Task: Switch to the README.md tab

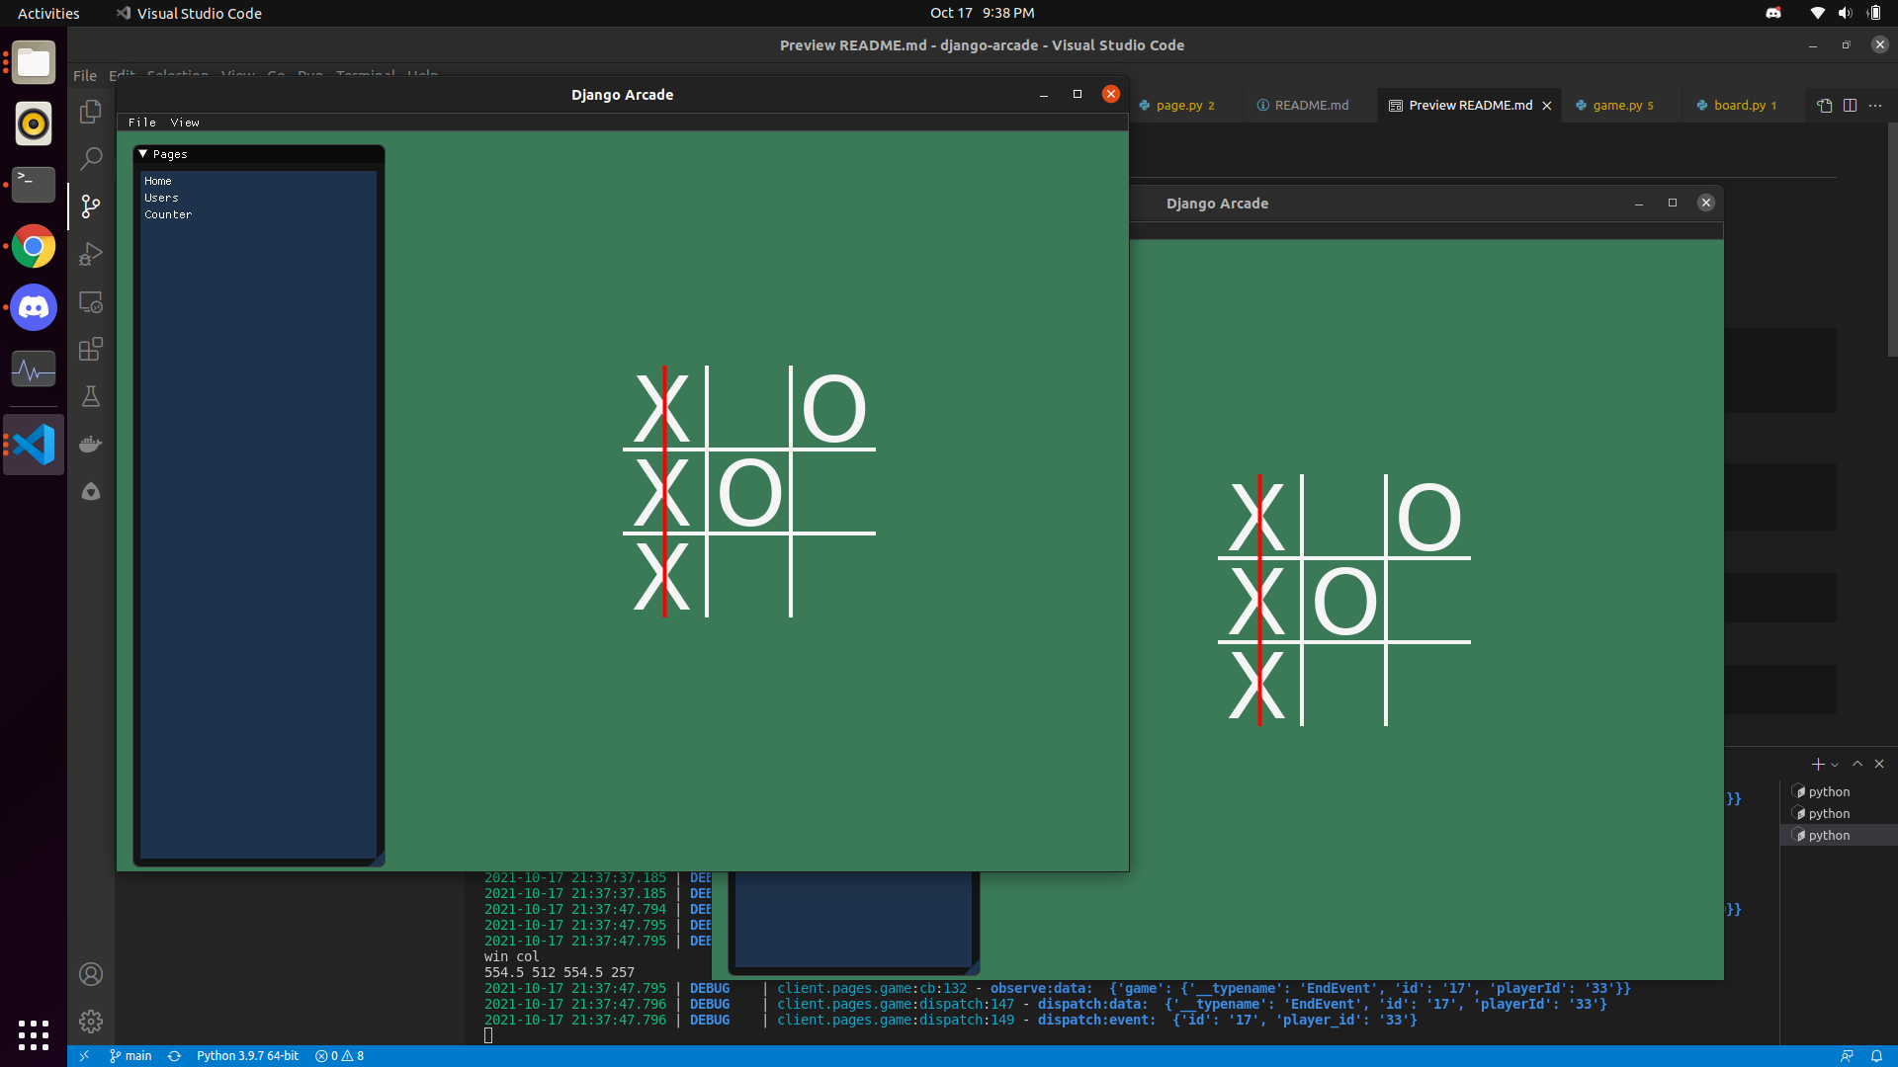Action: [x=1311, y=105]
